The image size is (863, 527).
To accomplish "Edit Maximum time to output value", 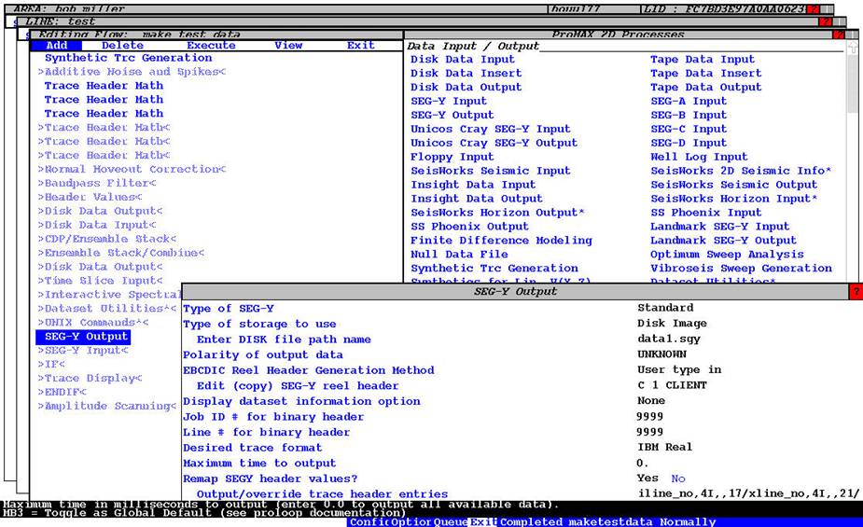I will 642,463.
